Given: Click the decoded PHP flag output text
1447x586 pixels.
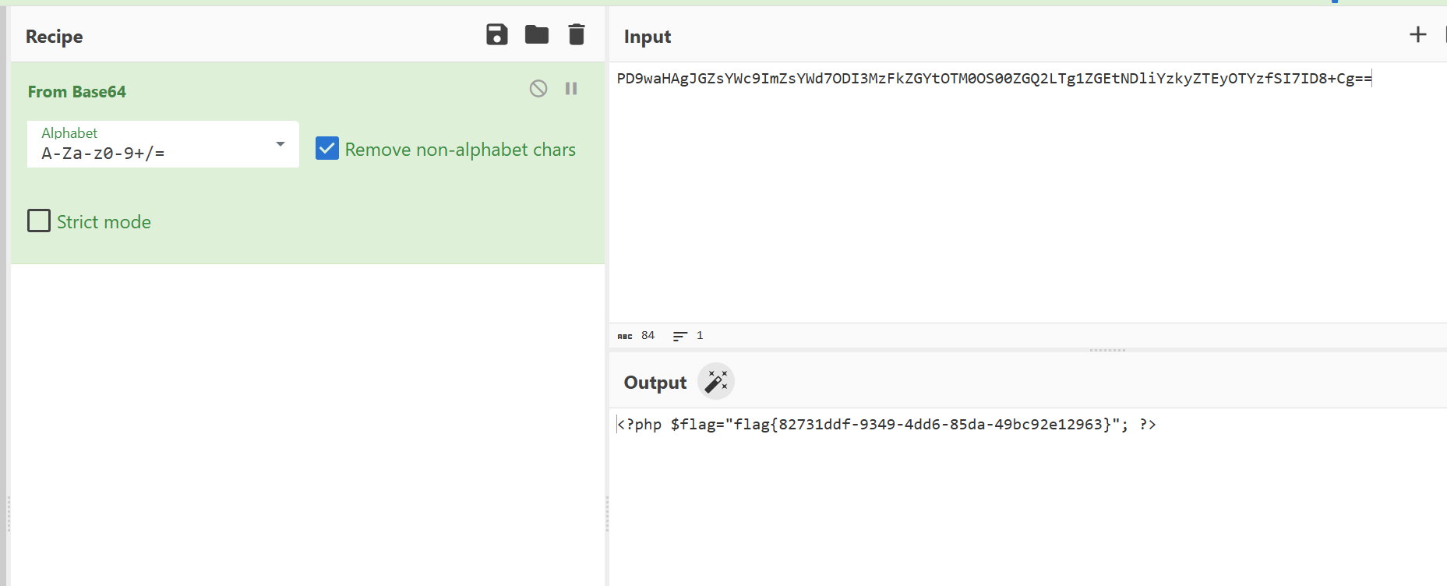Looking at the screenshot, I should click(x=886, y=425).
